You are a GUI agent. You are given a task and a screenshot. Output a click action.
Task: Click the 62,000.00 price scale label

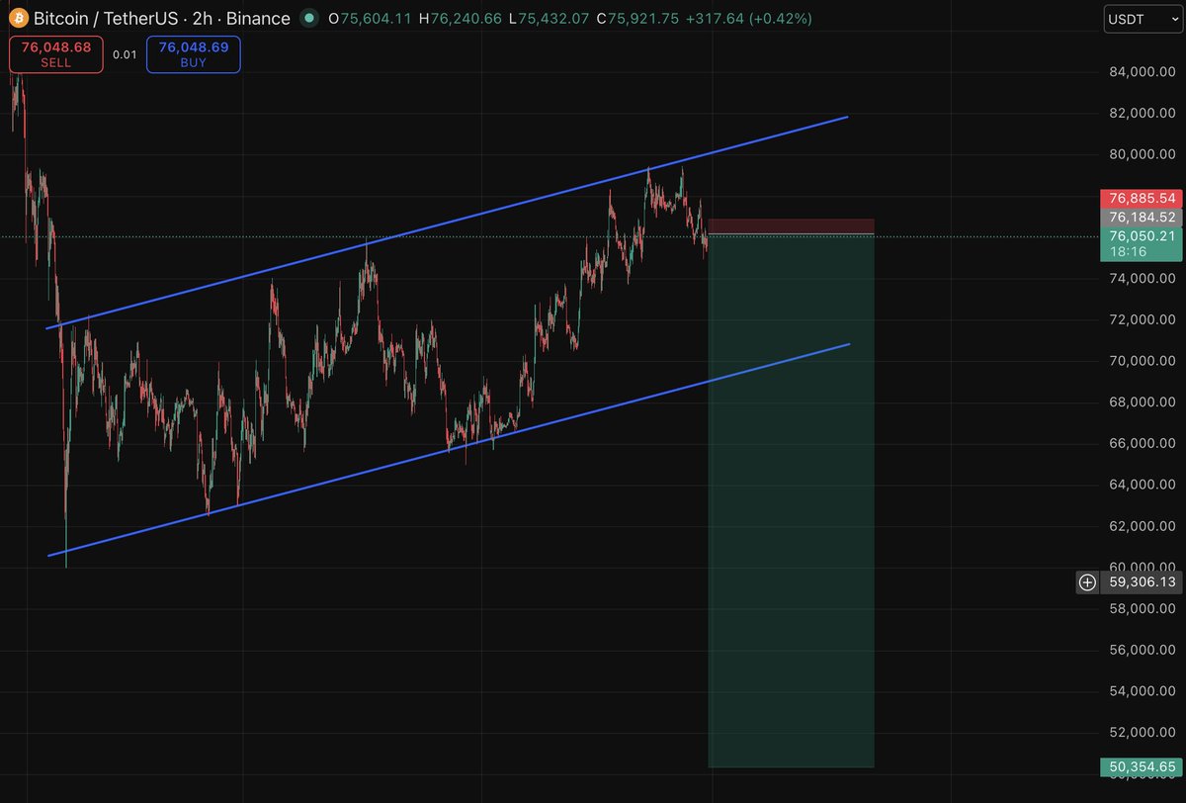point(1141,526)
